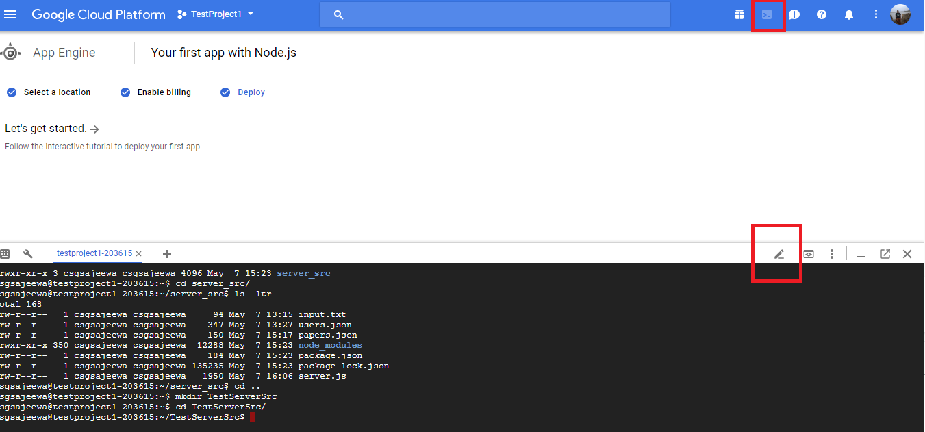Click 'input.txt' in the terminal listing
The height and width of the screenshot is (432, 925).
pos(322,314)
